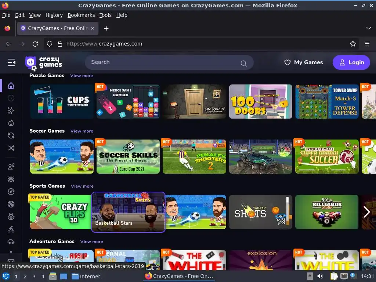376x282 pixels.
Task: Open 2 Player games sidebar icon
Action: point(11,167)
